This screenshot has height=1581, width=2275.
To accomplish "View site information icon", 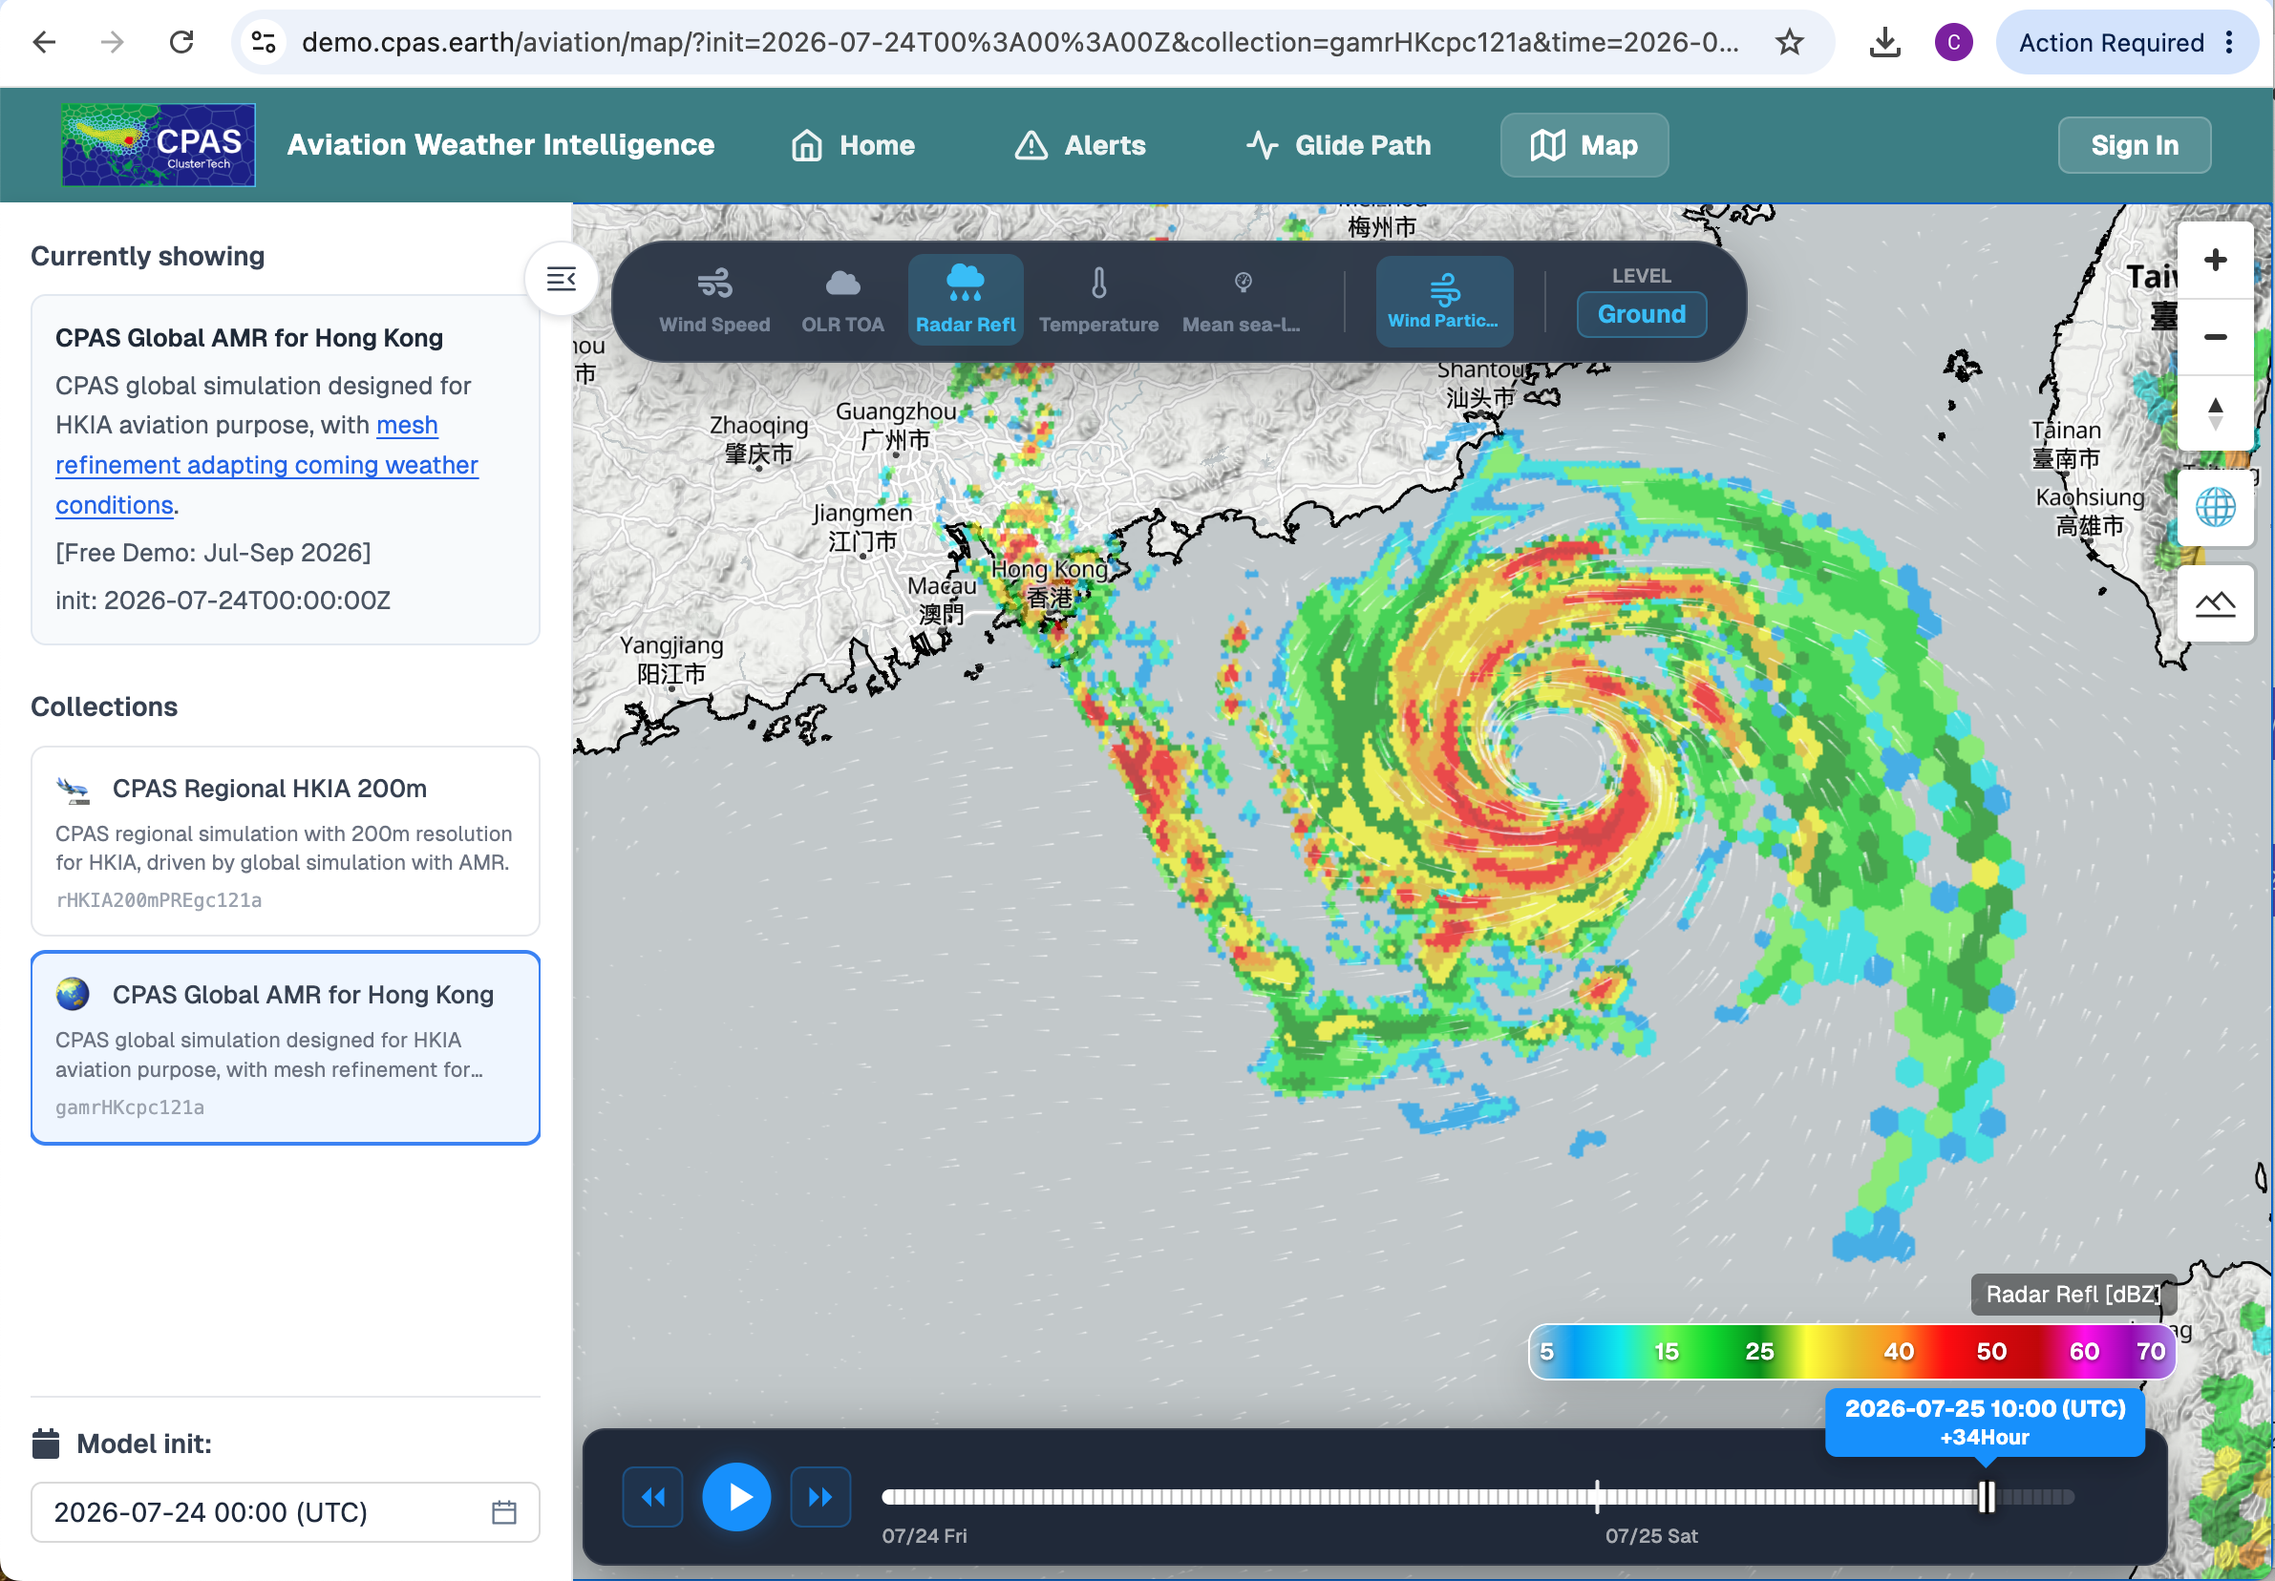I will [x=264, y=43].
